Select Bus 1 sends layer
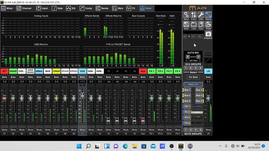Image resolution: width=269 pixels, height=151 pixels. click(187, 90)
